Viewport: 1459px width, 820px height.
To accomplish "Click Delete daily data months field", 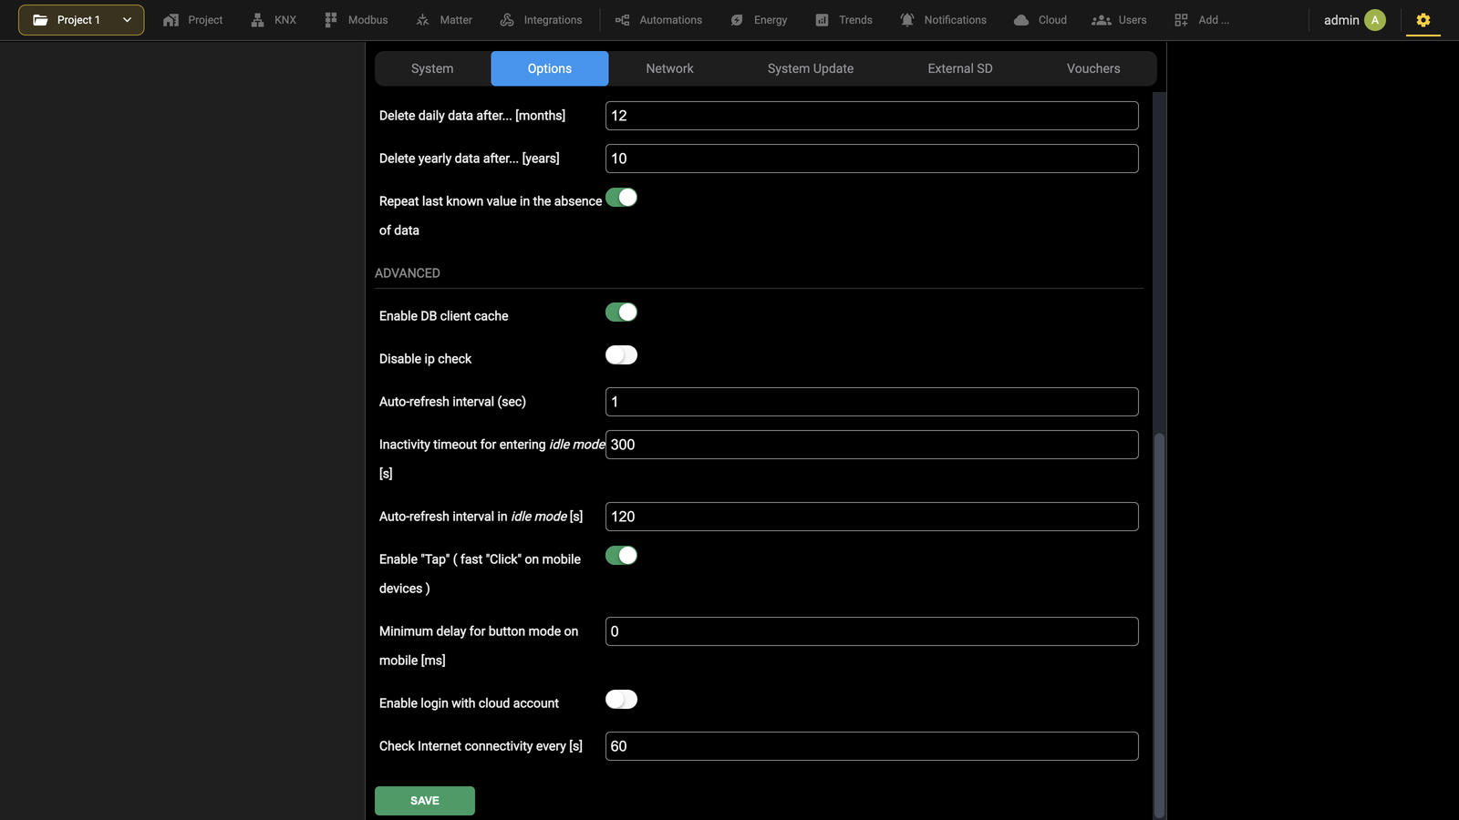I will (x=872, y=116).
